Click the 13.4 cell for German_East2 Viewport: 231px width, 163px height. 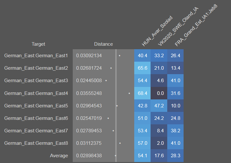[176, 68]
